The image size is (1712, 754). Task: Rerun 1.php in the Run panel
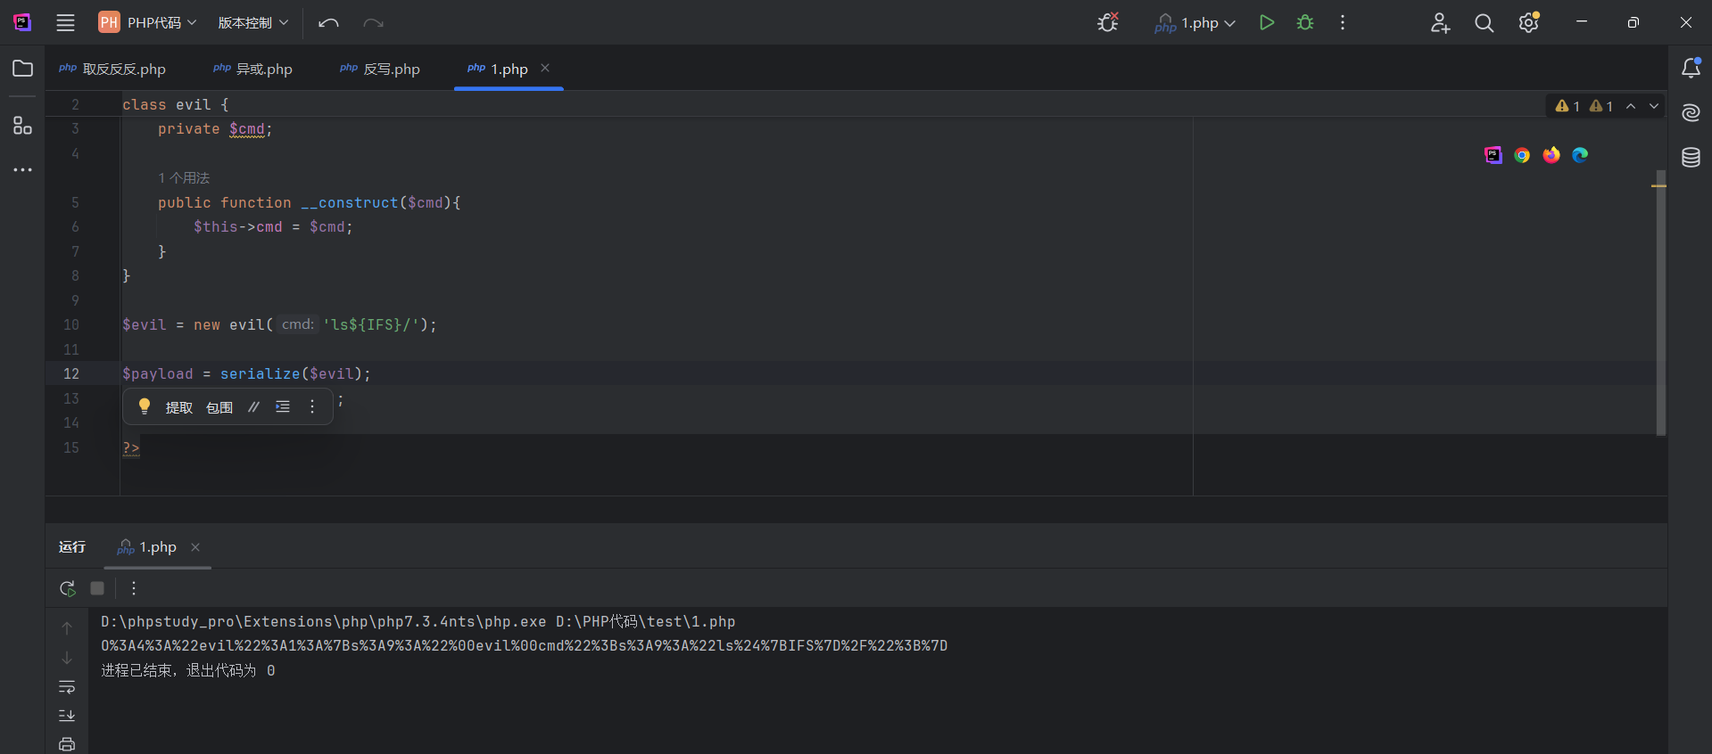point(68,588)
